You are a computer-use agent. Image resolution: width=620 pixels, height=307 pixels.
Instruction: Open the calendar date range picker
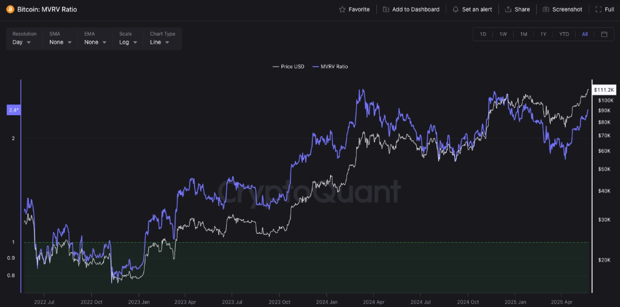click(604, 34)
